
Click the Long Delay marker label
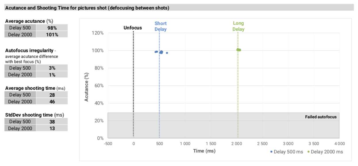[x=238, y=26]
